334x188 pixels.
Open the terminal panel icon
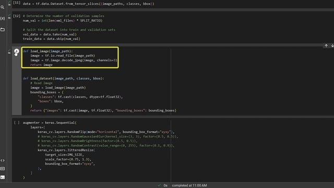2,177
